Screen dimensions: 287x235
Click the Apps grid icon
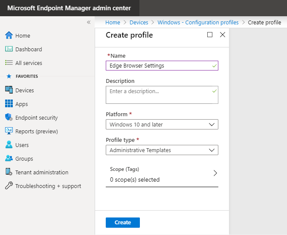[x=9, y=103]
